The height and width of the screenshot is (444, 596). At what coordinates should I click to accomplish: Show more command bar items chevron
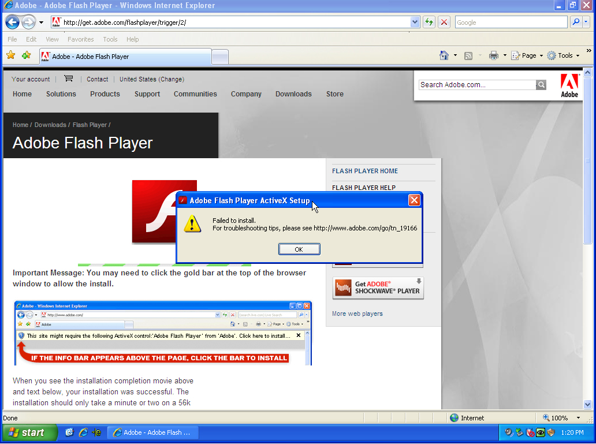click(x=588, y=51)
